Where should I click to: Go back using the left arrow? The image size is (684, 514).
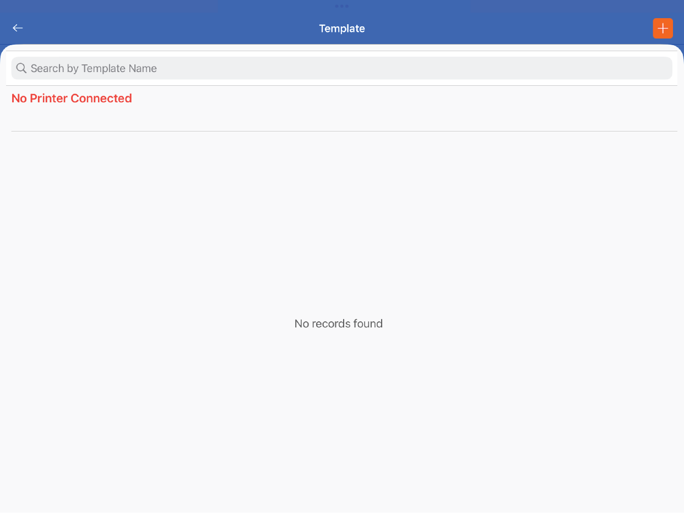(x=18, y=28)
